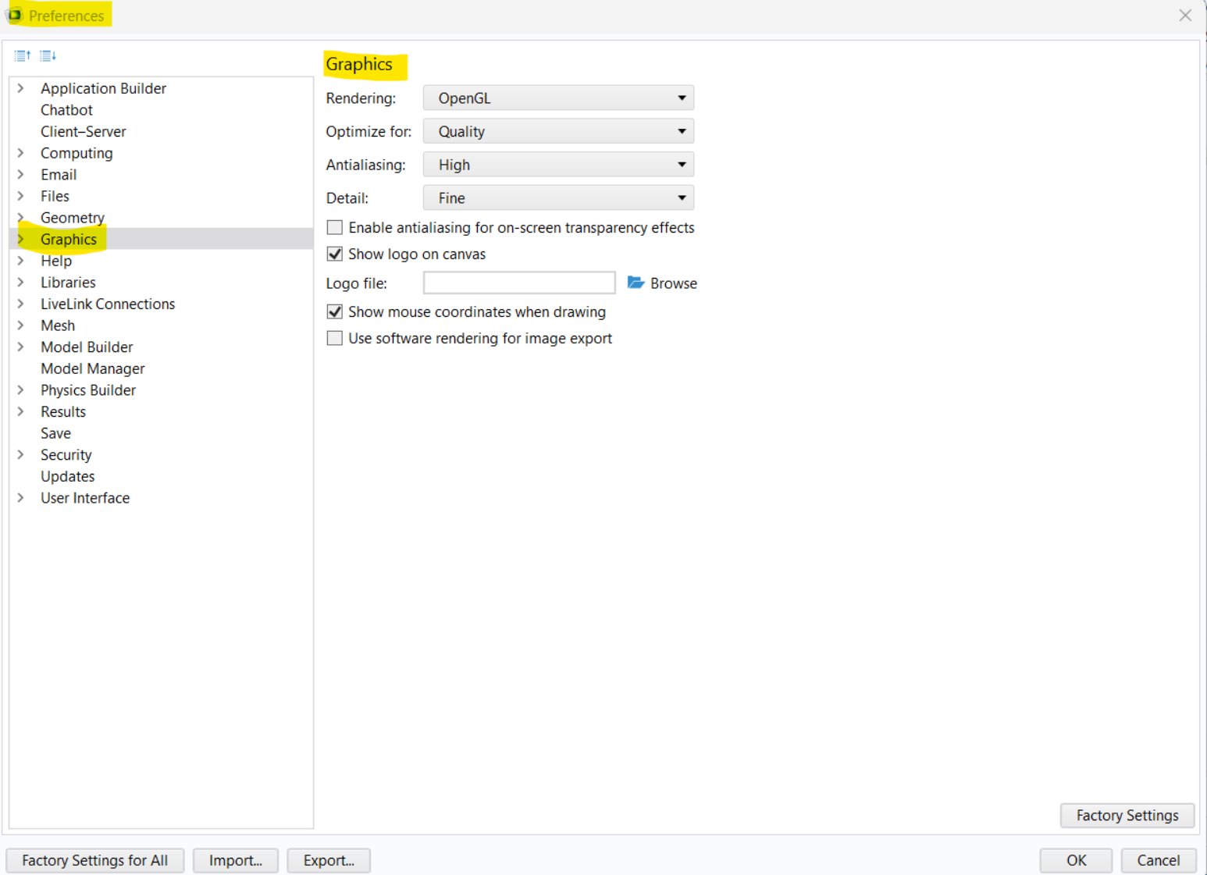Click the expand all tree icon

pyautogui.click(x=48, y=55)
